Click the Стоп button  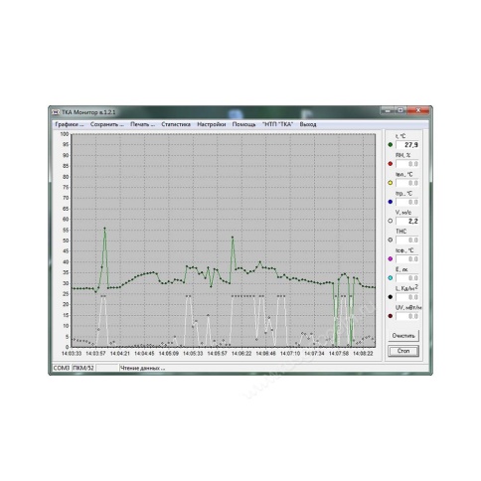coord(403,351)
